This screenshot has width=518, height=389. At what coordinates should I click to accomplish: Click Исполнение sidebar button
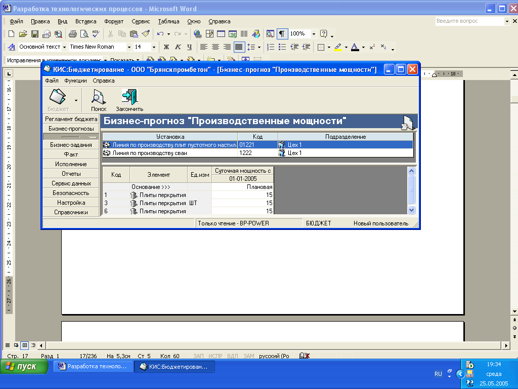point(71,164)
